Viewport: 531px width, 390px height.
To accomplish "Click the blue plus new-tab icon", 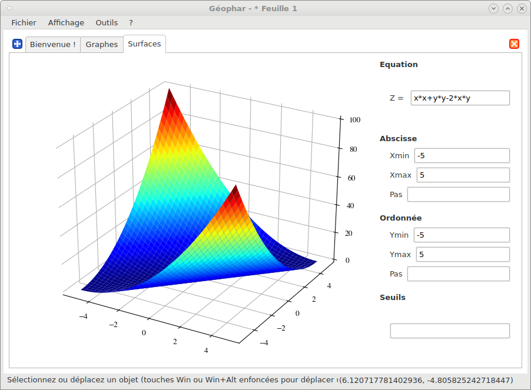I will coord(17,44).
